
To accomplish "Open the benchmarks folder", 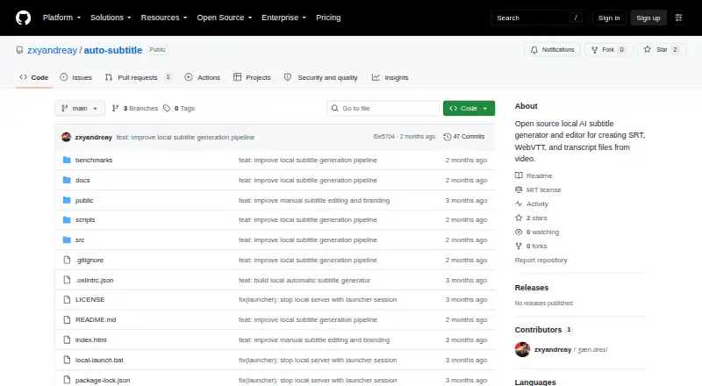I will (94, 160).
